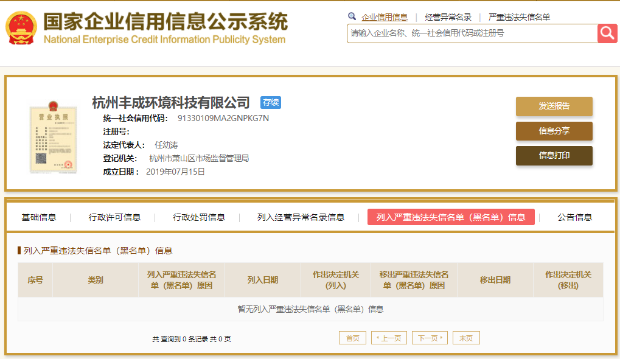This screenshot has width=620, height=359.
Task: Click the 移出严重违法失信名单（黑名单）原因 column header
Action: [414, 280]
